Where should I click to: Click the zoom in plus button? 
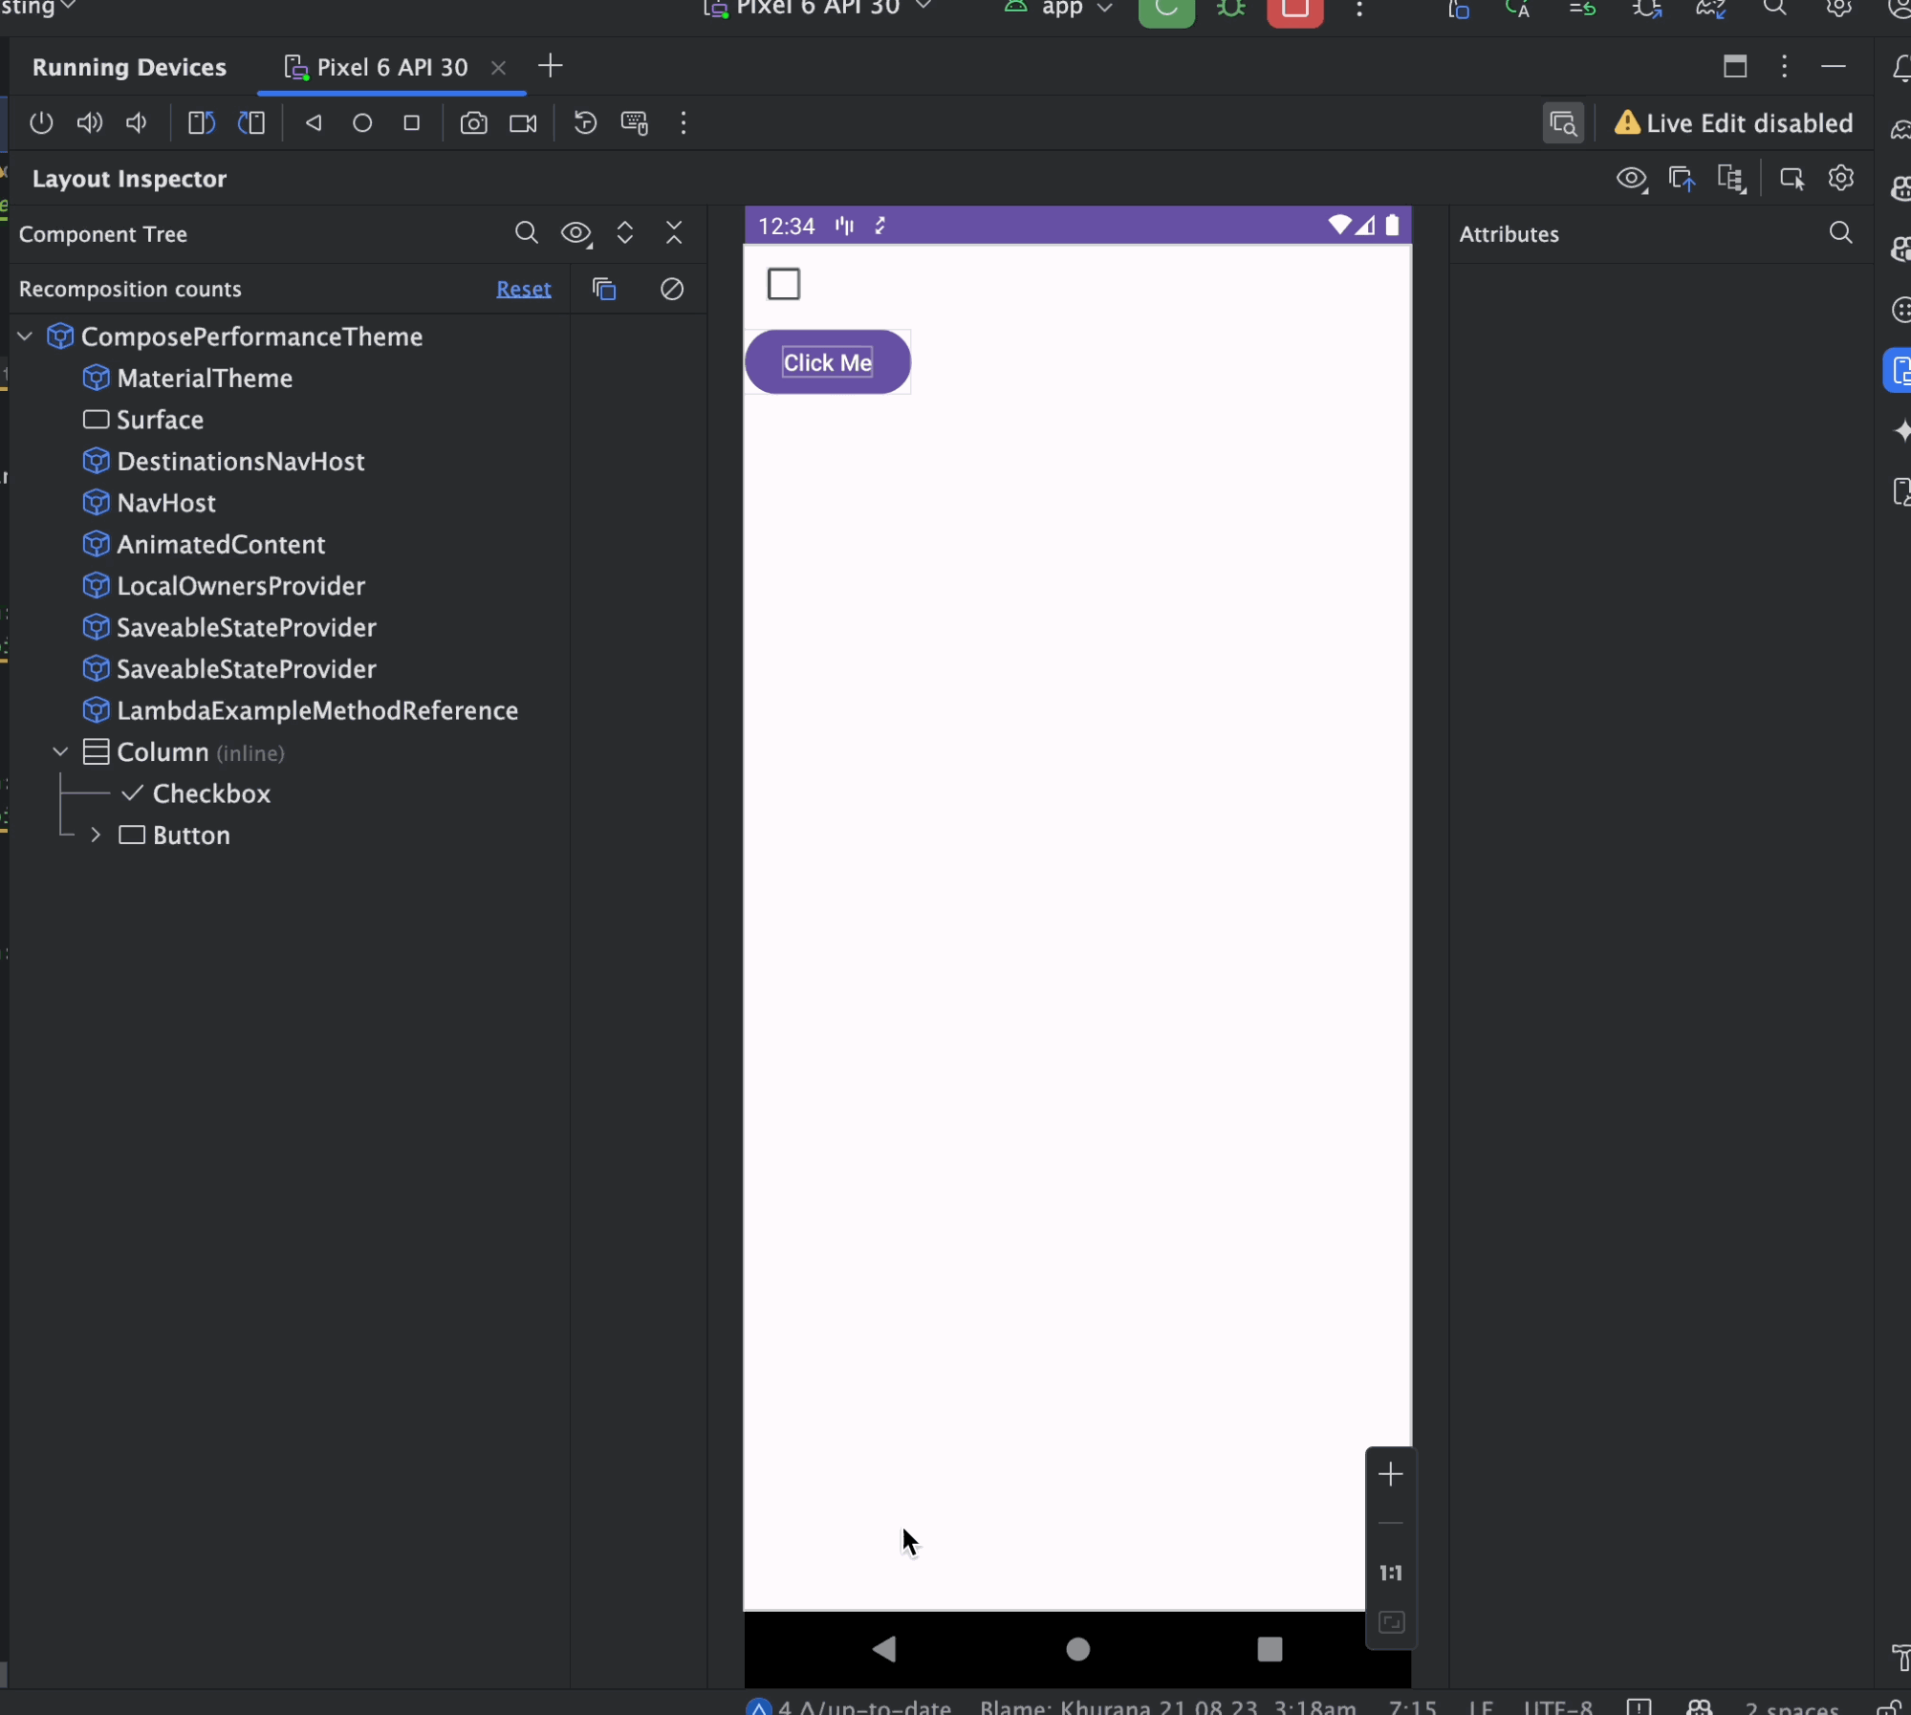[x=1390, y=1475]
